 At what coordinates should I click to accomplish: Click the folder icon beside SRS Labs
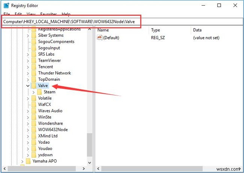coord(34,54)
